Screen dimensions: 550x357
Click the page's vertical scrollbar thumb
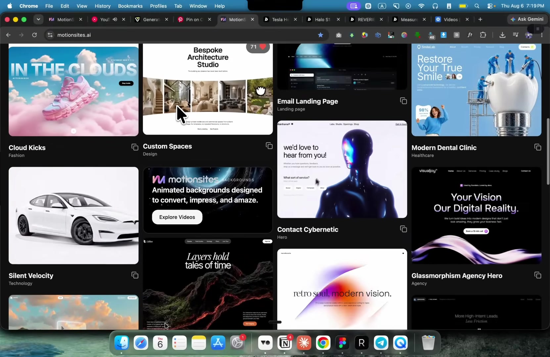pyautogui.click(x=548, y=151)
